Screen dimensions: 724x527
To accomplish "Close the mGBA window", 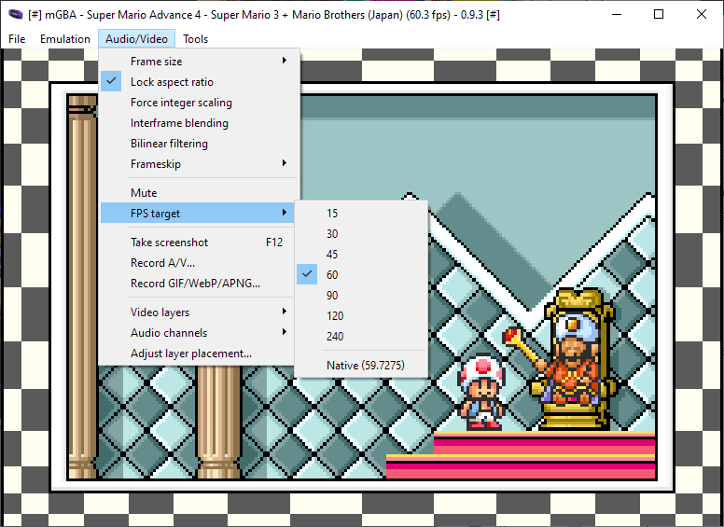I will click(702, 14).
